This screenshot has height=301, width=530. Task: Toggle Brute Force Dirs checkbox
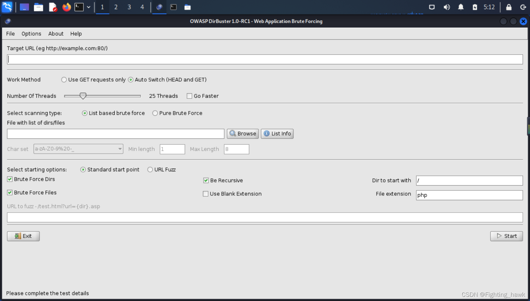[x=31, y=179]
